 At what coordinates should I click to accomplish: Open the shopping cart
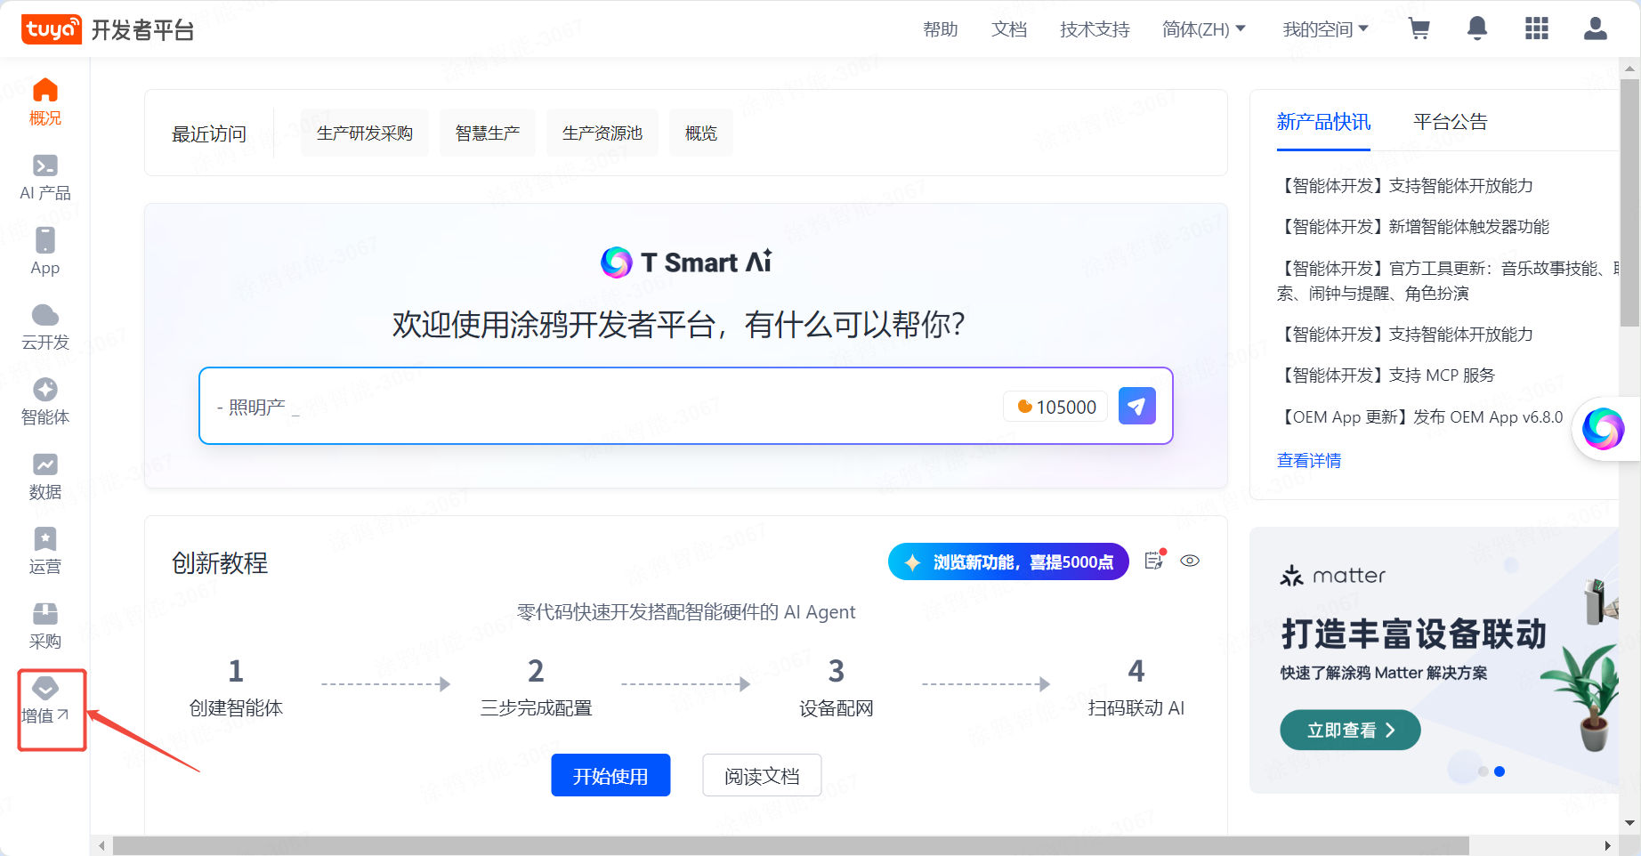point(1419,29)
